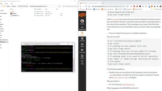Image resolution: width=162 pixels, height=91 pixels.
Task: Maximize the MINGW64 terminal window
Action: click(68, 44)
